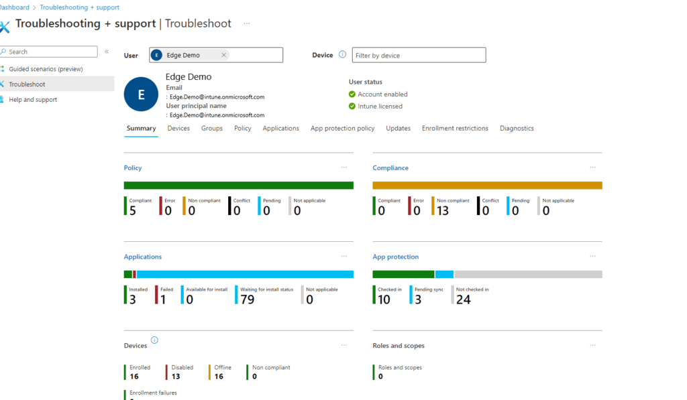Open Roles and scopes ellipsis menu

(592, 345)
